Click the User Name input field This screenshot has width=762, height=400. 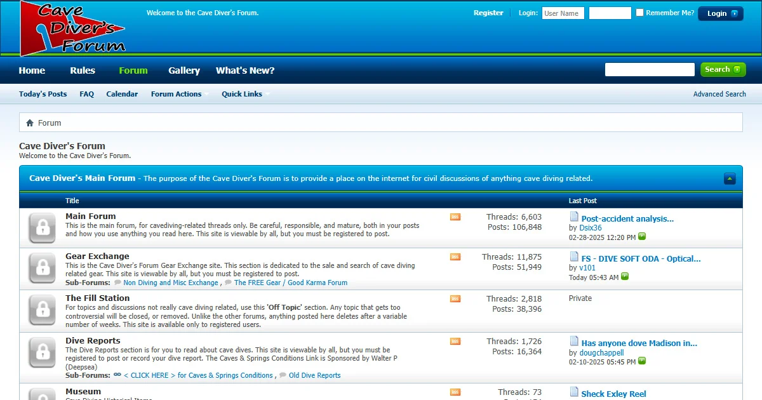point(563,13)
